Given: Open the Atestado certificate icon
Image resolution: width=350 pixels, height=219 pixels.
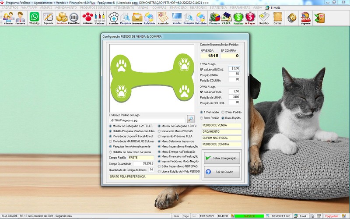Looking at the screenshot, I should (x=163, y=18).
